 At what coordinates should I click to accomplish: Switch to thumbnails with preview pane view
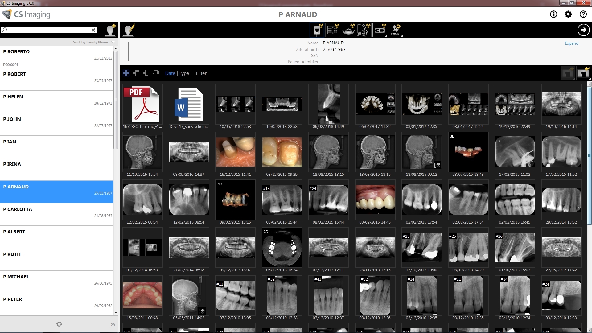(146, 73)
